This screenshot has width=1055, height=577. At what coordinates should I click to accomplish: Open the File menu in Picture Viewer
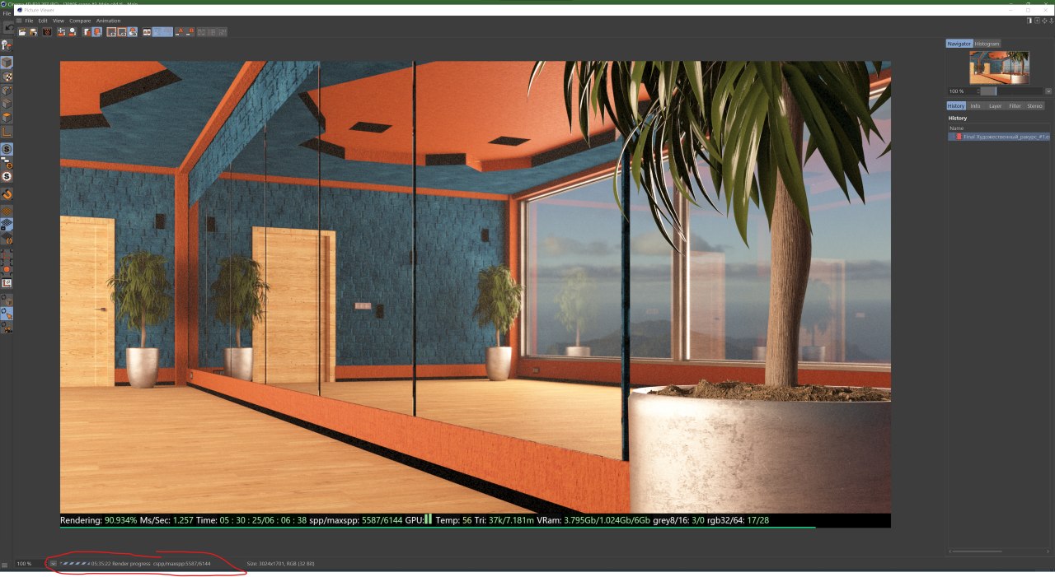[30, 21]
